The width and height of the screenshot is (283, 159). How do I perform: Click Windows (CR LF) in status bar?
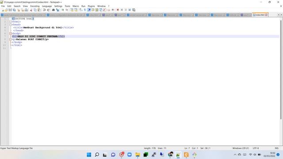(241, 148)
